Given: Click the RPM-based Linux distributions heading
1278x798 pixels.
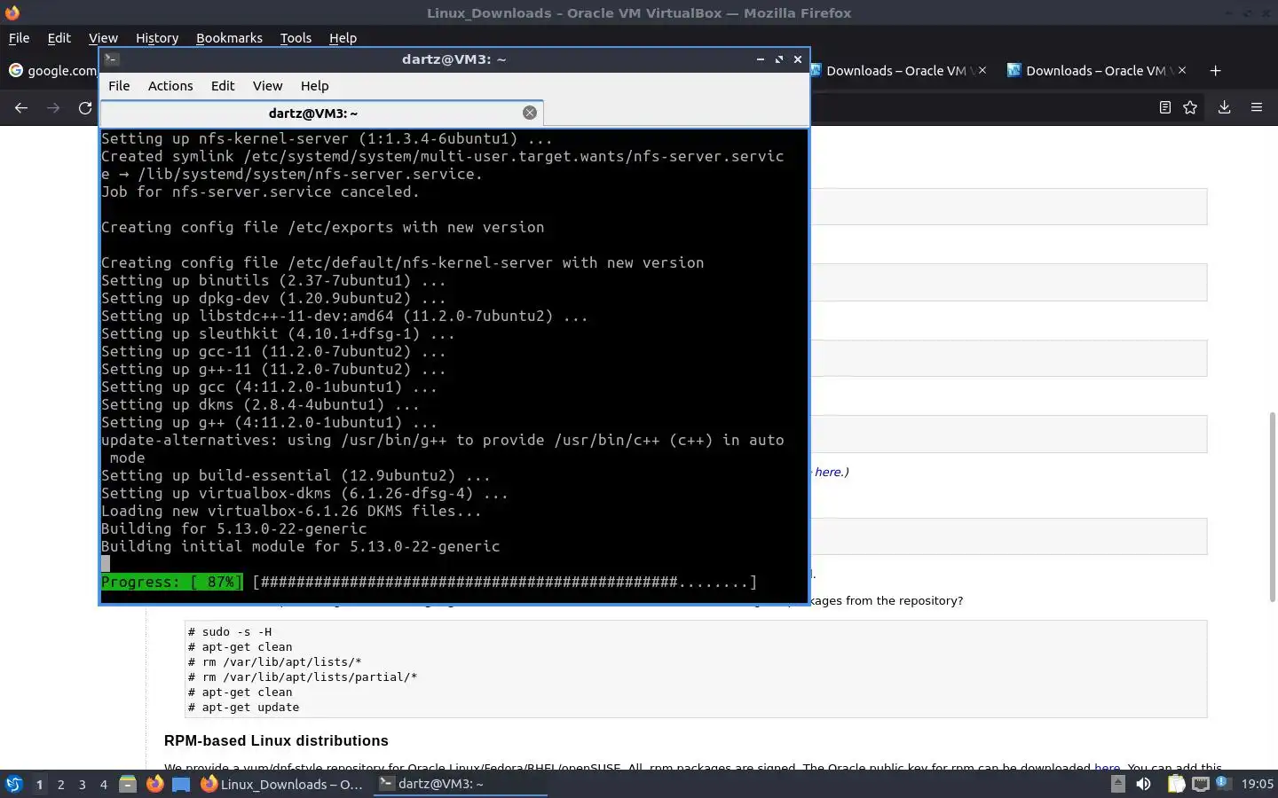Looking at the screenshot, I should point(276,740).
